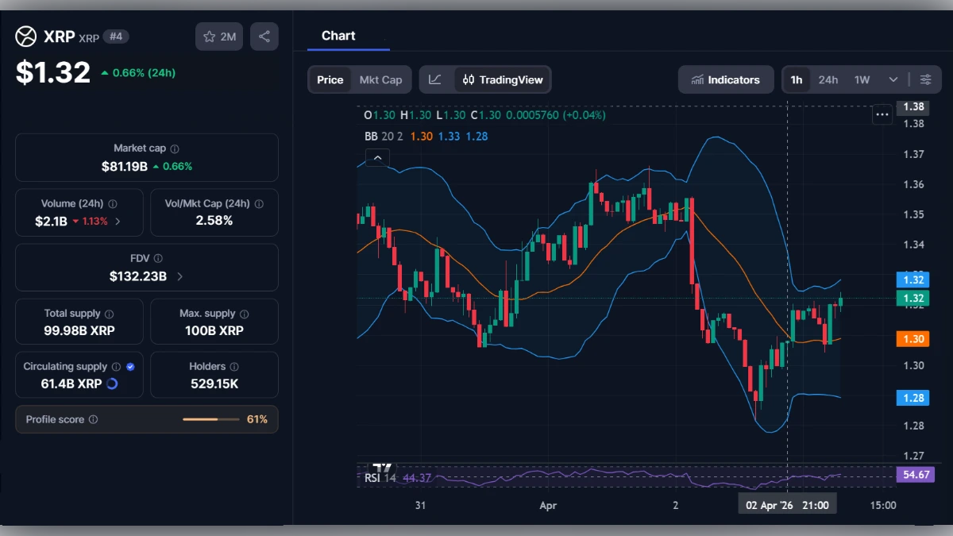Open Indicators selection
Screen dimensions: 953x536
tap(726, 79)
